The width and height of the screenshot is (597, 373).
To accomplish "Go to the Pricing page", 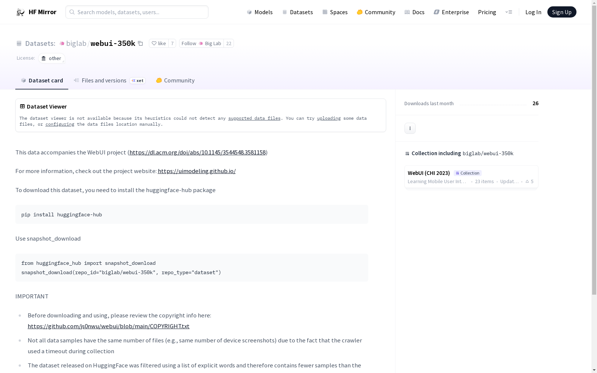I will (x=487, y=12).
